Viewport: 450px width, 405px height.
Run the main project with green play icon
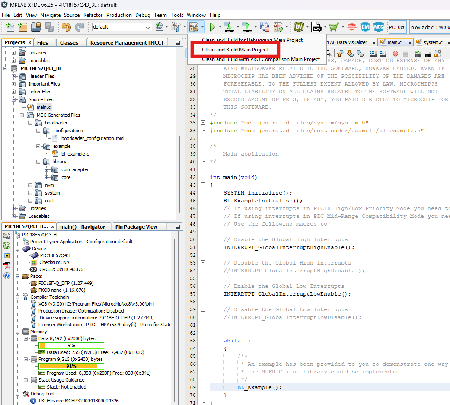[x=212, y=27]
